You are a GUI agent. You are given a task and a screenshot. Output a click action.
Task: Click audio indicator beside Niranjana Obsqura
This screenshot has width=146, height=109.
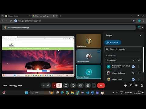(133, 67)
